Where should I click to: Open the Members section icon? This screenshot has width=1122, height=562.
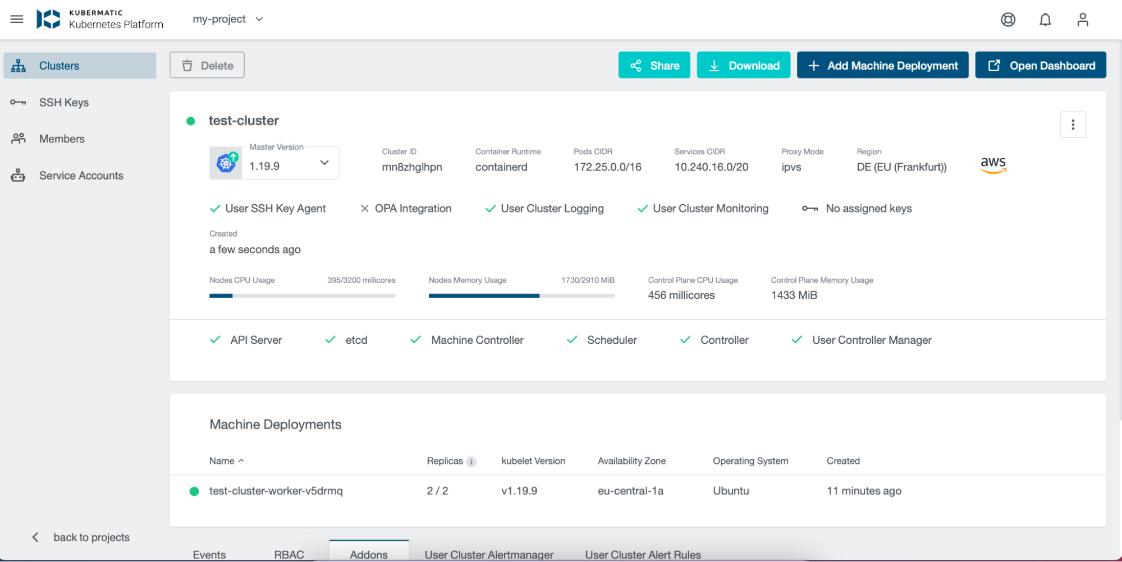coord(18,139)
